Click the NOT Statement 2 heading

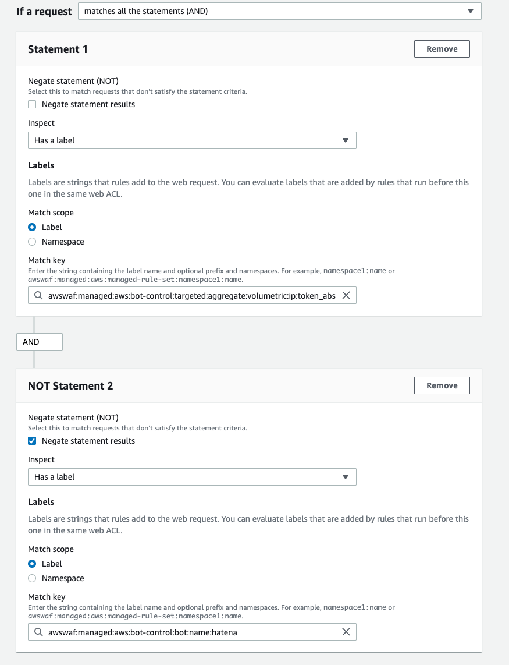[70, 386]
